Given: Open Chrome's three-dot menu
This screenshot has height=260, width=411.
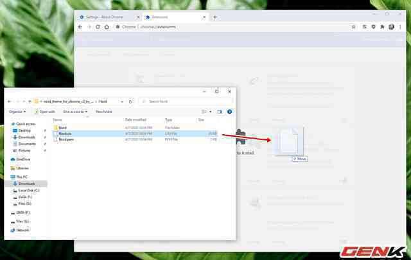Looking at the screenshot, I should [400, 27].
